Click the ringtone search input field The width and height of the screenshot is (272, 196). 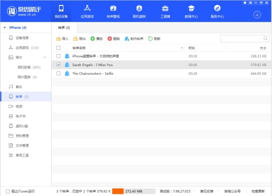pyautogui.click(x=245, y=38)
